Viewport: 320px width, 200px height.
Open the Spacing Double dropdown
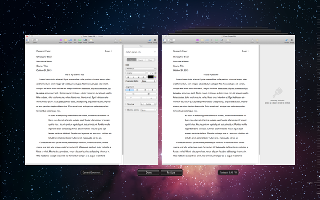pos(148,104)
